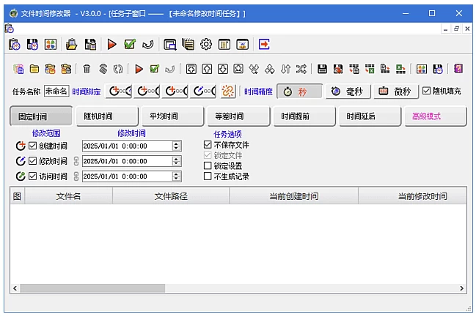Click the 任务名称 text input field

pyautogui.click(x=56, y=92)
